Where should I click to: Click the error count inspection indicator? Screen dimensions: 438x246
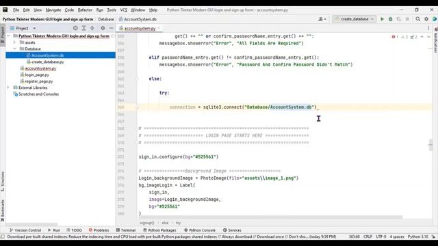coord(395,37)
